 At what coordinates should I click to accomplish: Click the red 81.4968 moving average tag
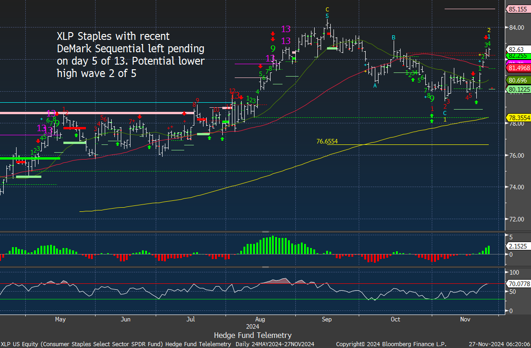pyautogui.click(x=518, y=68)
